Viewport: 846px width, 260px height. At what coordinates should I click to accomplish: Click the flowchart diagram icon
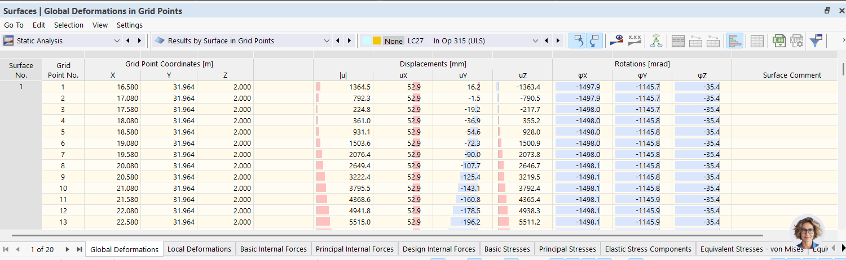tap(655, 41)
